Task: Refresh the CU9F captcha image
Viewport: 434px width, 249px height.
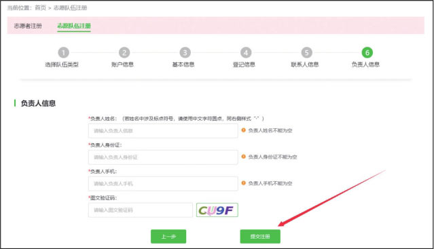Action: tap(217, 210)
